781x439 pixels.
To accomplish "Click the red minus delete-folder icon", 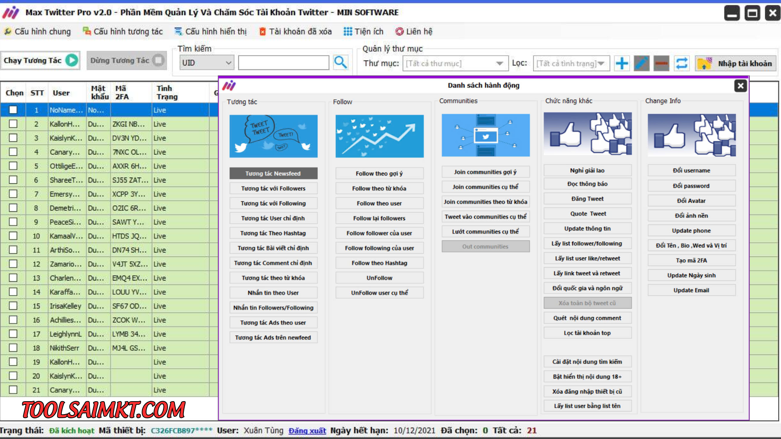I will [661, 63].
